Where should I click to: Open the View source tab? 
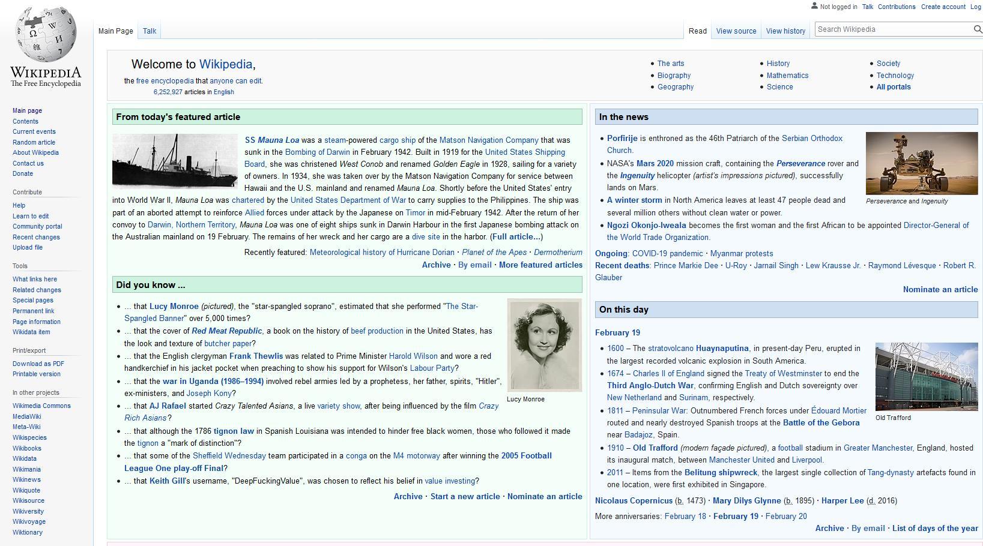(x=736, y=31)
